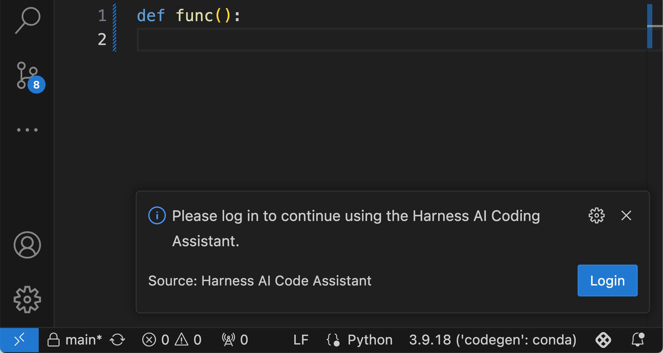The image size is (663, 353).
Task: Select interpreter 3.9.18 ('codegen': conda)
Action: point(493,340)
